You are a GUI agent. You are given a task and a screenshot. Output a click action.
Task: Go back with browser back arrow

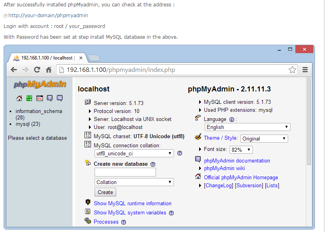pyautogui.click(x=14, y=70)
